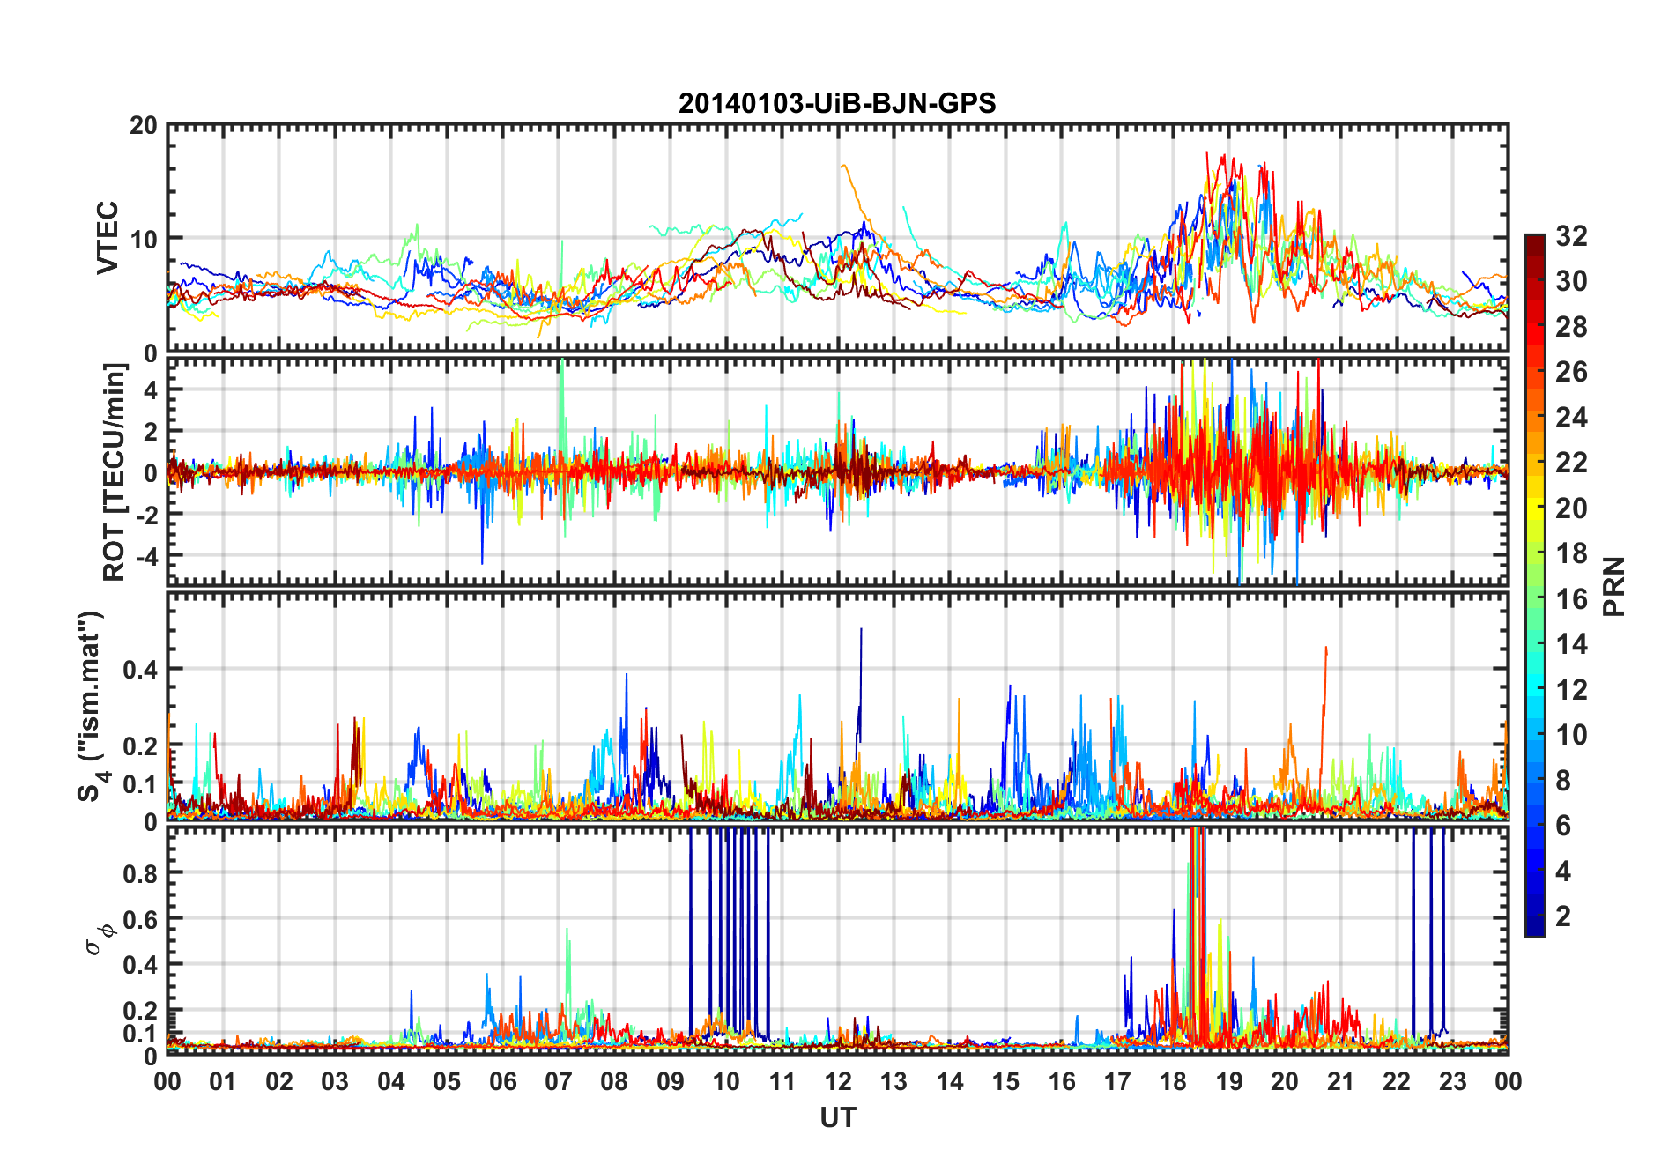1676x1172 pixels.
Task: Pick the green colorbar segment at PRN 16
Action: click(1535, 599)
